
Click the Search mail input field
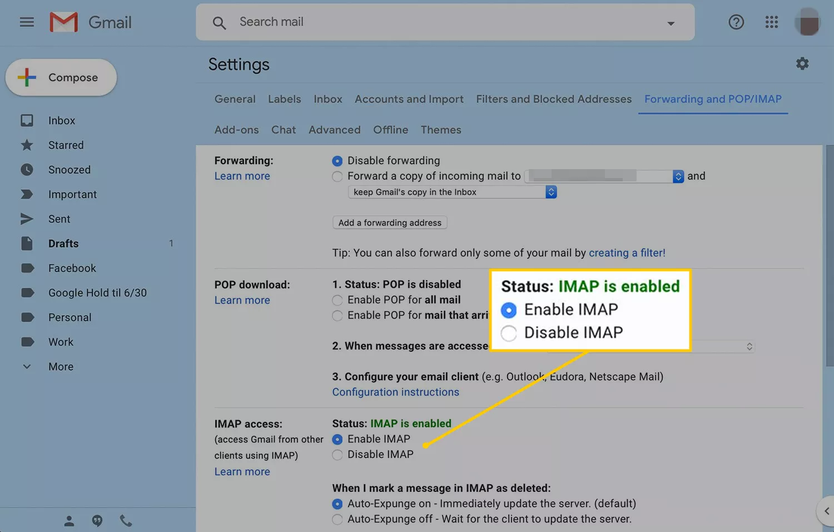(x=434, y=22)
